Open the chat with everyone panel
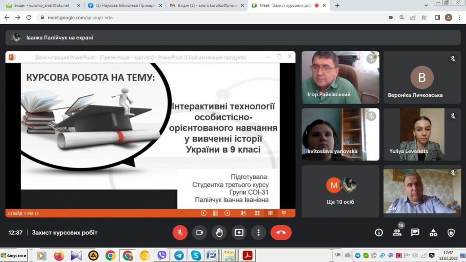The image size is (466, 262). pos(415,232)
